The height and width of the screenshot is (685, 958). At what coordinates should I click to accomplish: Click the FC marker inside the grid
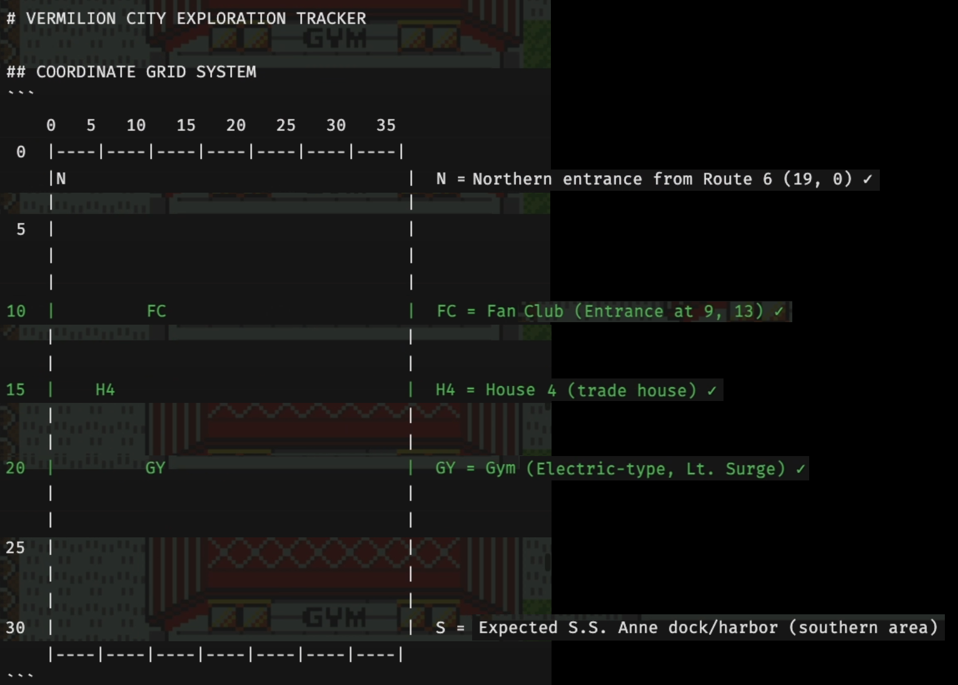pyautogui.click(x=156, y=311)
